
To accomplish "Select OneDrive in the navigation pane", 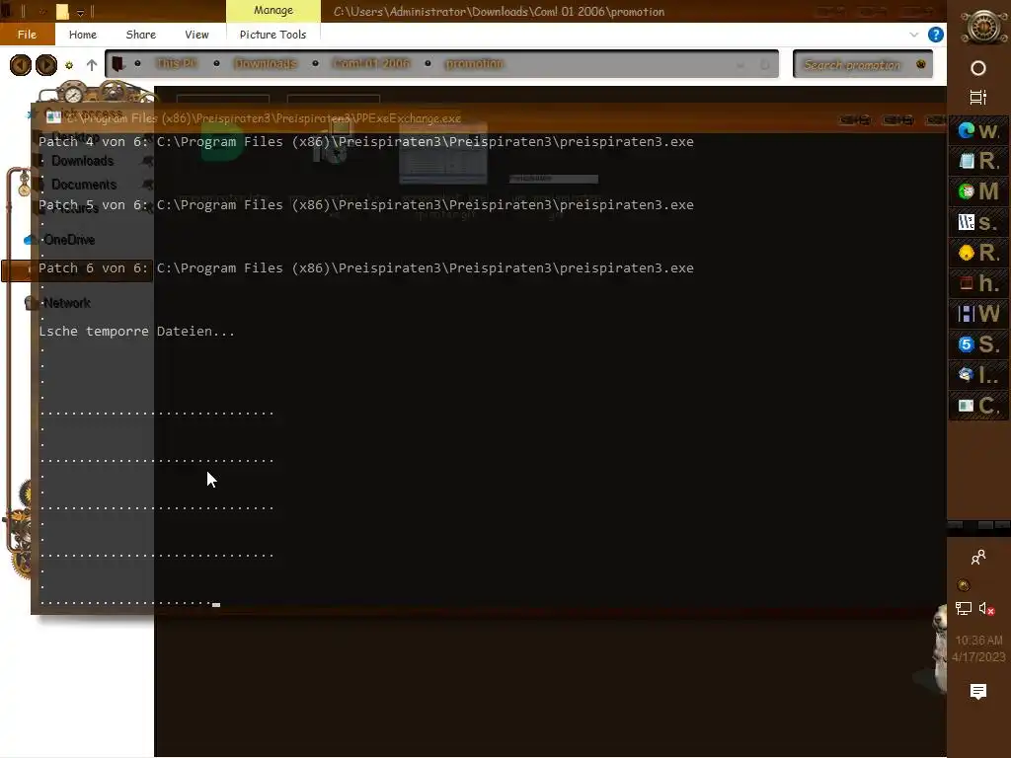I will click(x=69, y=240).
